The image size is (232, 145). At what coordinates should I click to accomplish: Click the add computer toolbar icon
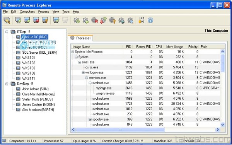(27, 20)
